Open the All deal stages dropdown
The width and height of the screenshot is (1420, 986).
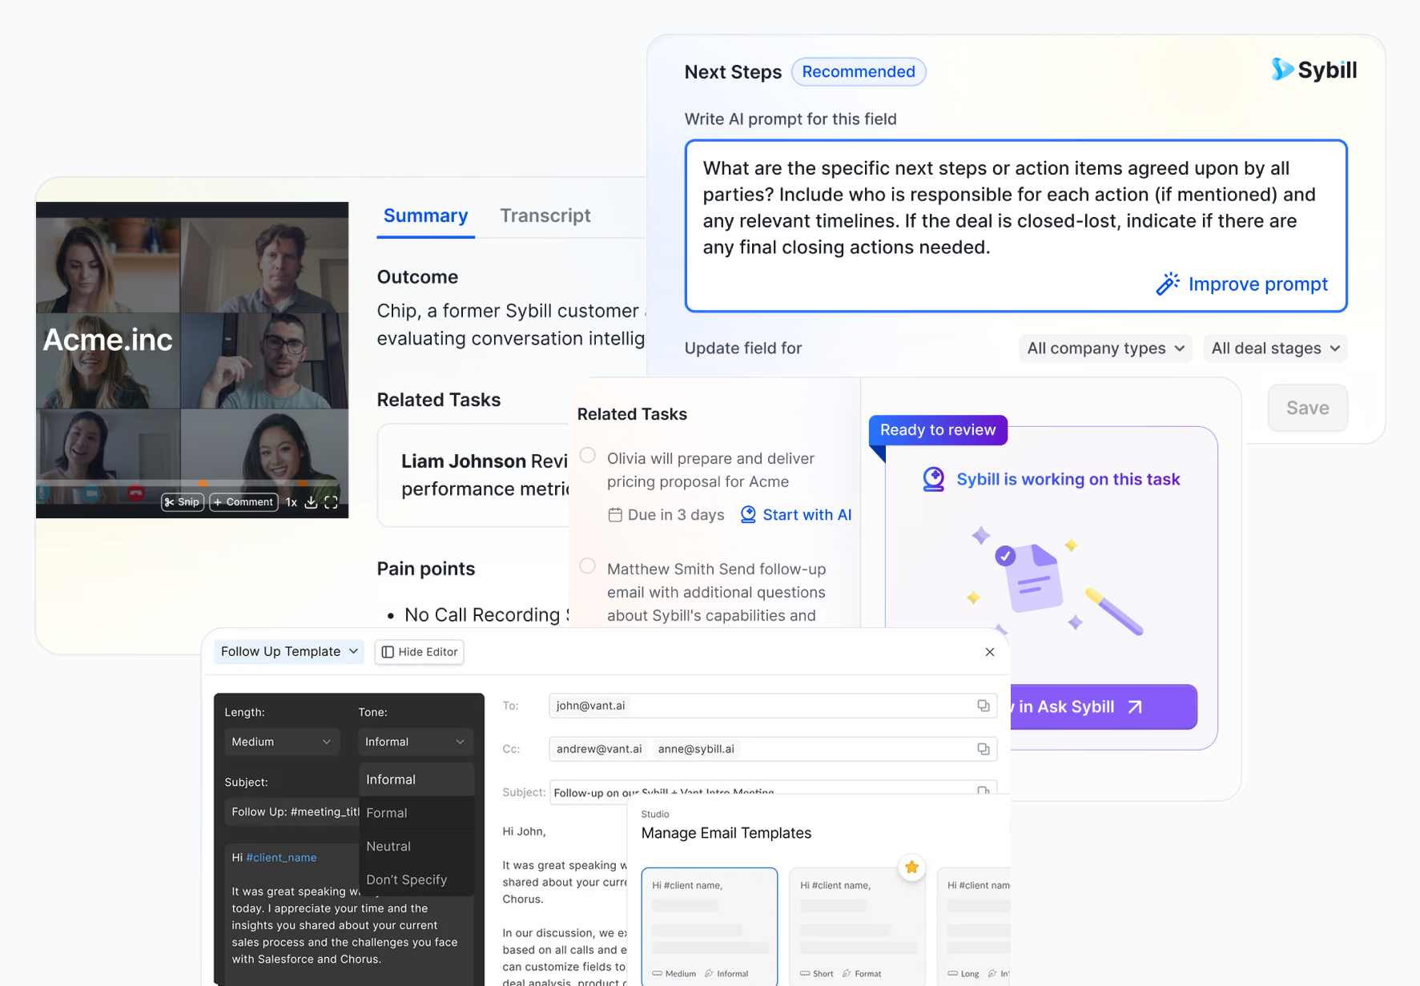1275,348
